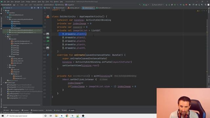The height and width of the screenshot is (118, 210).
Task: Open the Profiler tool window
Action: click(x=49, y=110)
